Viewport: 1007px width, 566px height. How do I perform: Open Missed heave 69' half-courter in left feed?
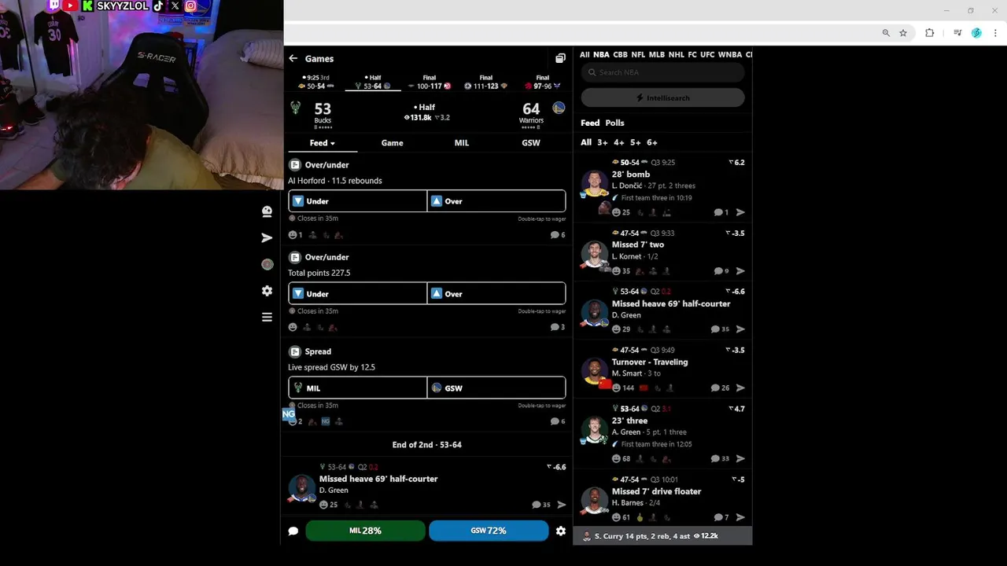tap(378, 479)
